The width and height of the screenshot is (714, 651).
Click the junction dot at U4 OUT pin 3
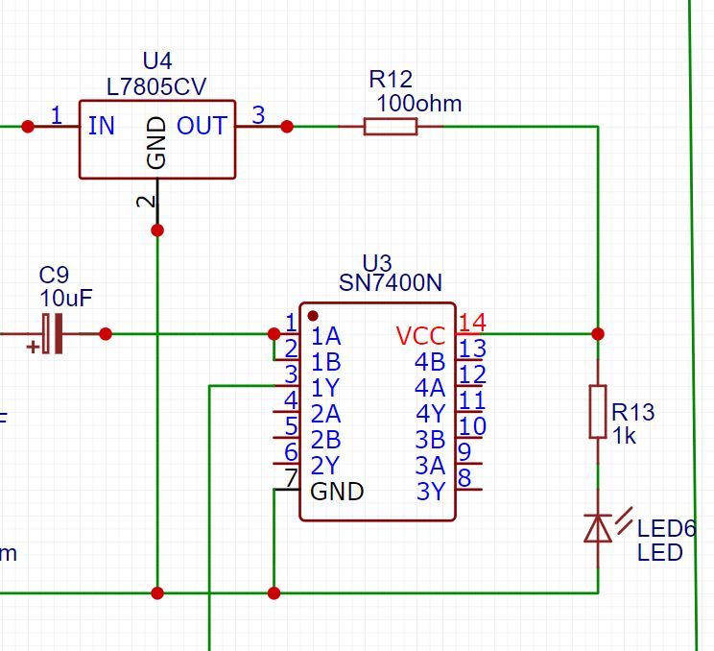click(287, 127)
